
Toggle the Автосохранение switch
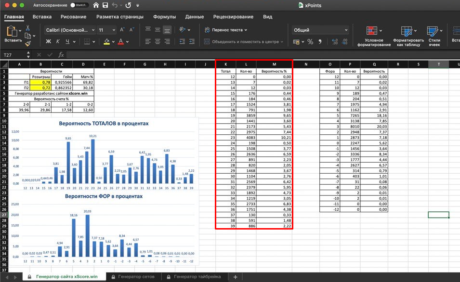pyautogui.click(x=79, y=5)
